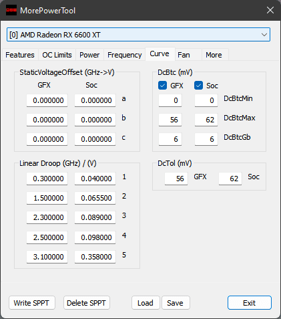The image size is (281, 319).
Task: Edit StaticVoltageOffset Soc field in row c
Action: point(95,139)
